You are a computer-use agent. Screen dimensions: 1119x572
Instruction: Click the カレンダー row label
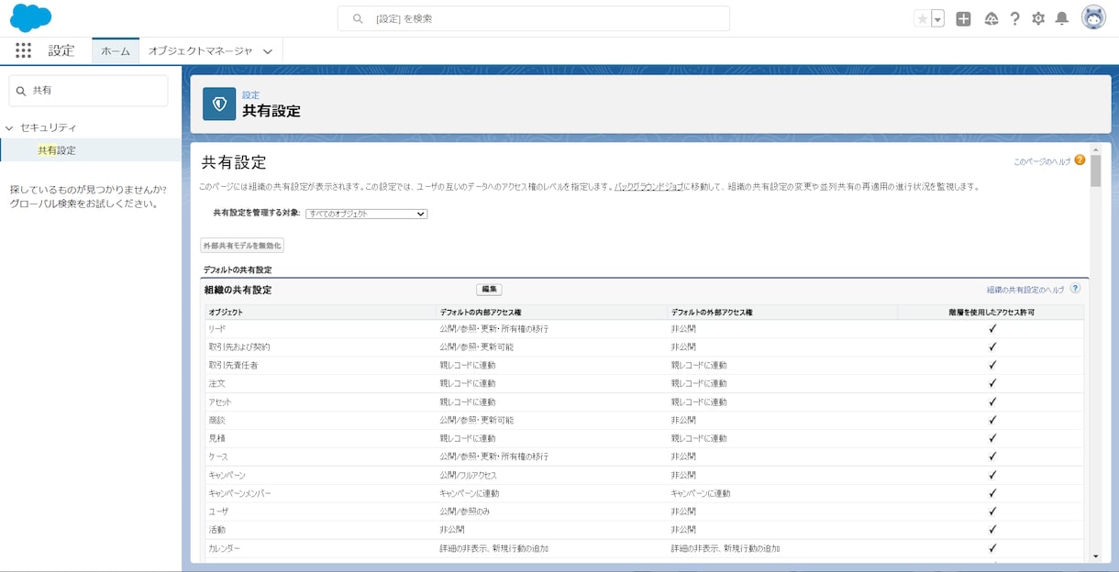225,548
